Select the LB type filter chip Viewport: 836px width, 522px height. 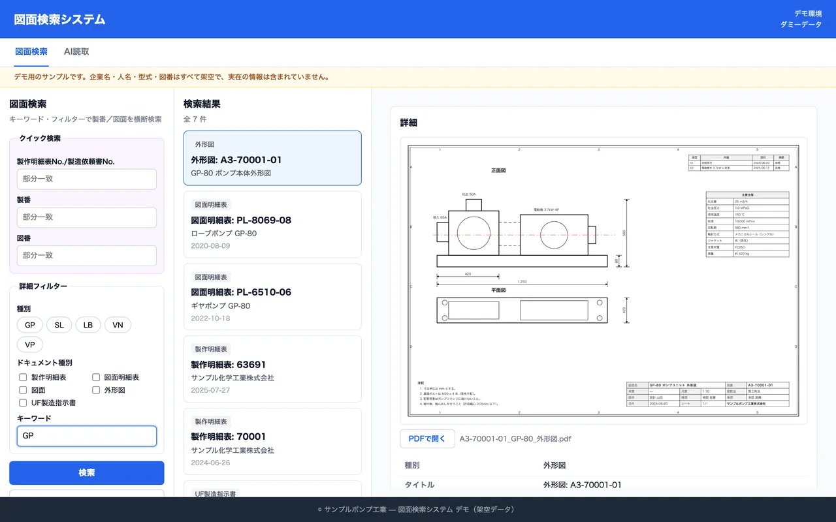[88, 325]
